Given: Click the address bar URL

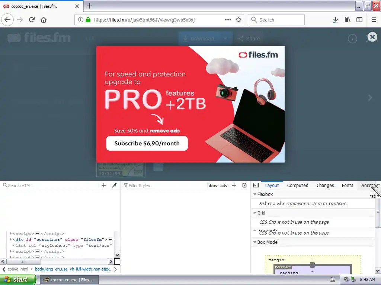Looking at the screenshot, I should [x=144, y=20].
